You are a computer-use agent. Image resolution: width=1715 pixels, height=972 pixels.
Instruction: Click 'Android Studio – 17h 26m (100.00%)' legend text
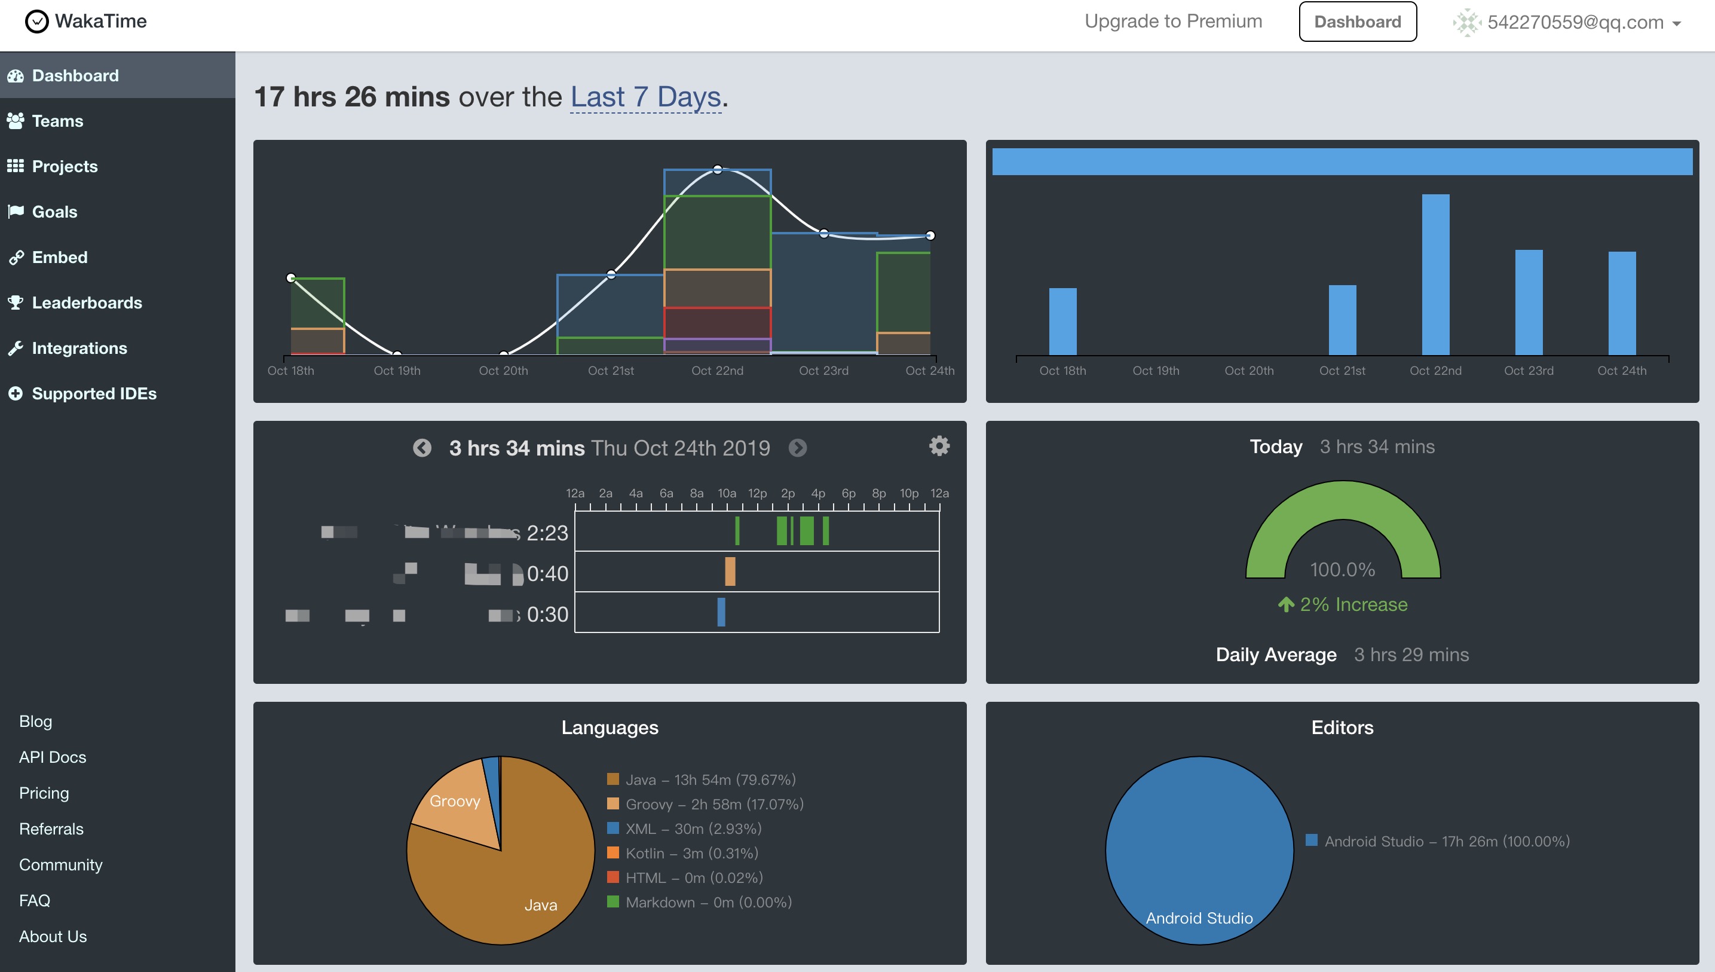(x=1447, y=841)
